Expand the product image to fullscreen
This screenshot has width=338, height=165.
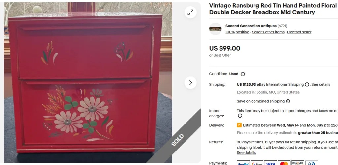190,13
